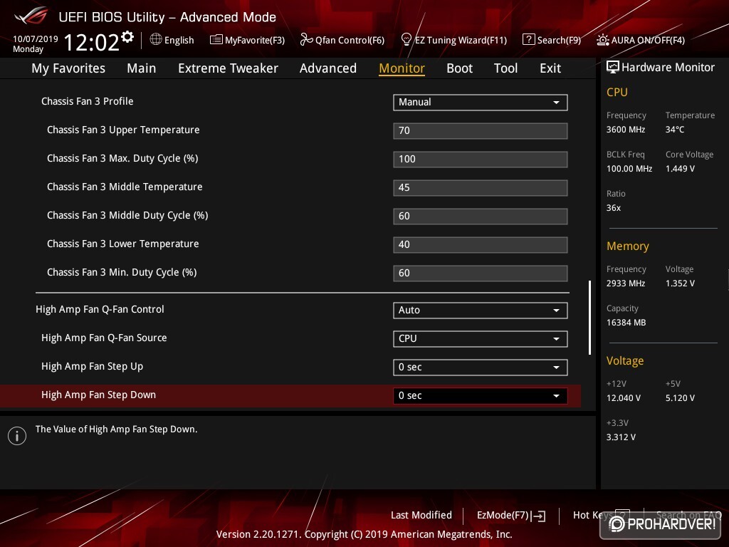Click +5V 5.120 V reading
Viewport: 729px width, 547px height.
(680, 398)
